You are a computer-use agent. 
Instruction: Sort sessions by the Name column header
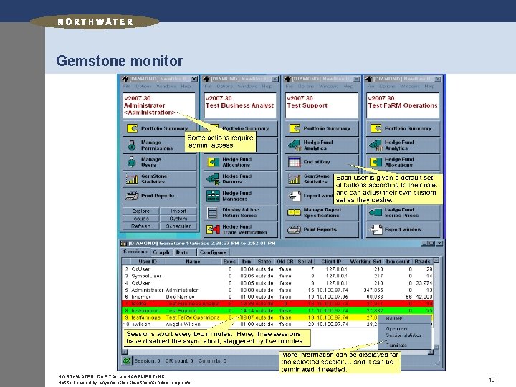(x=193, y=262)
